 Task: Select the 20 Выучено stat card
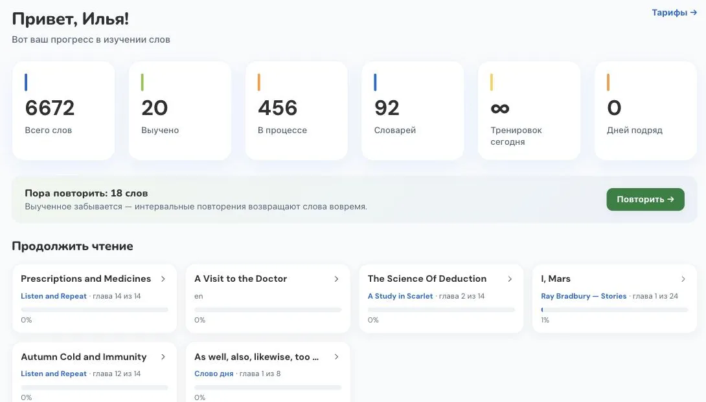point(180,111)
